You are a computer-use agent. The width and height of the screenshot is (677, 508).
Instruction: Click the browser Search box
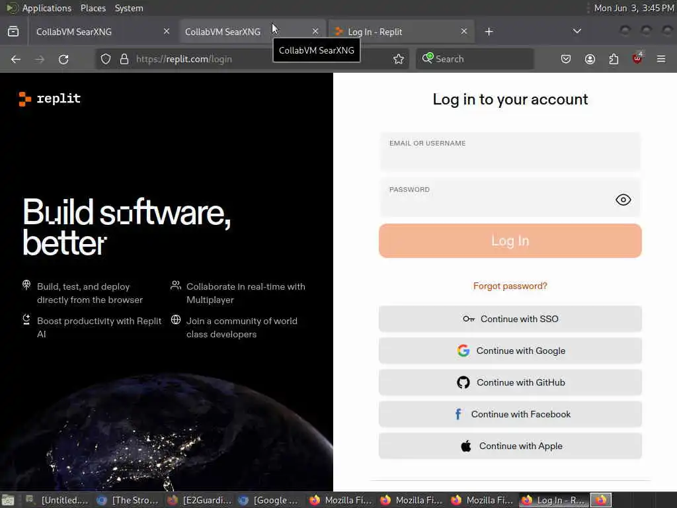point(475,59)
